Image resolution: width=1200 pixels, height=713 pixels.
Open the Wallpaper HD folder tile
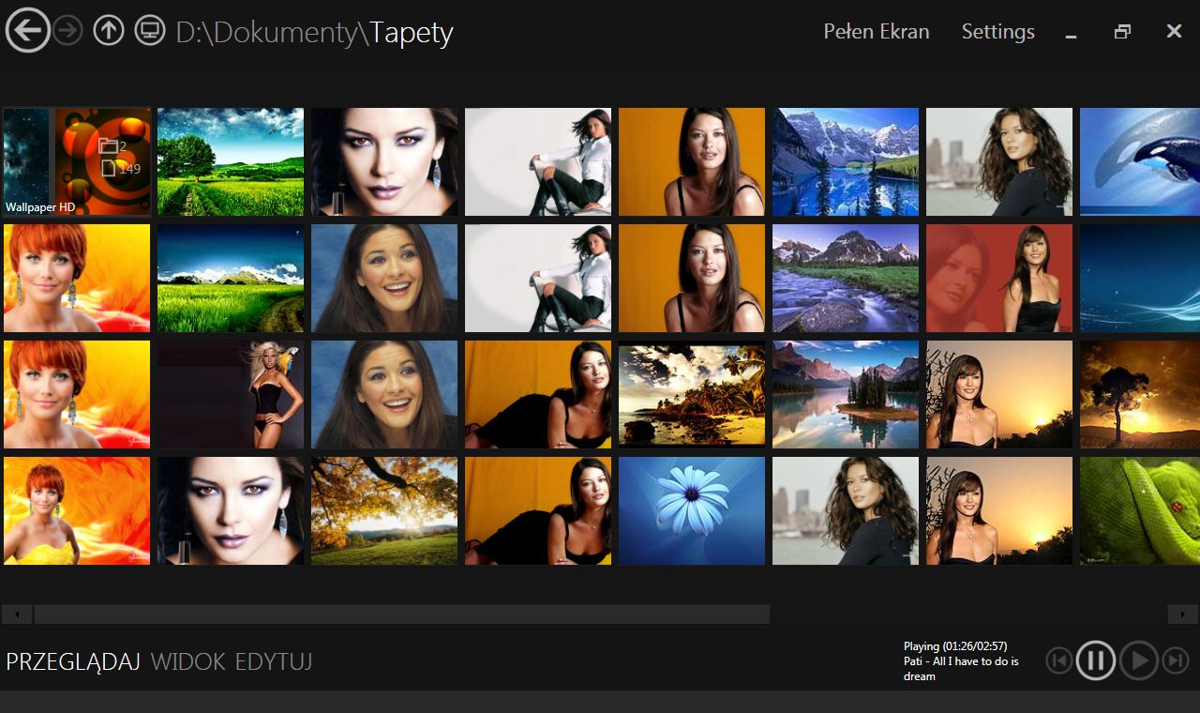click(x=77, y=161)
